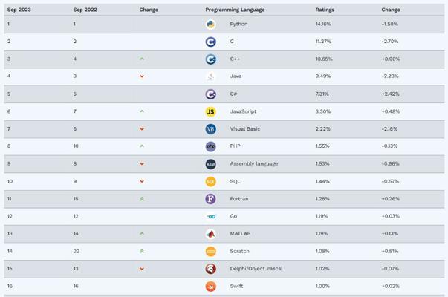The image size is (448, 297).
Task: Click the SQL rating value 1.44%
Action: click(322, 181)
